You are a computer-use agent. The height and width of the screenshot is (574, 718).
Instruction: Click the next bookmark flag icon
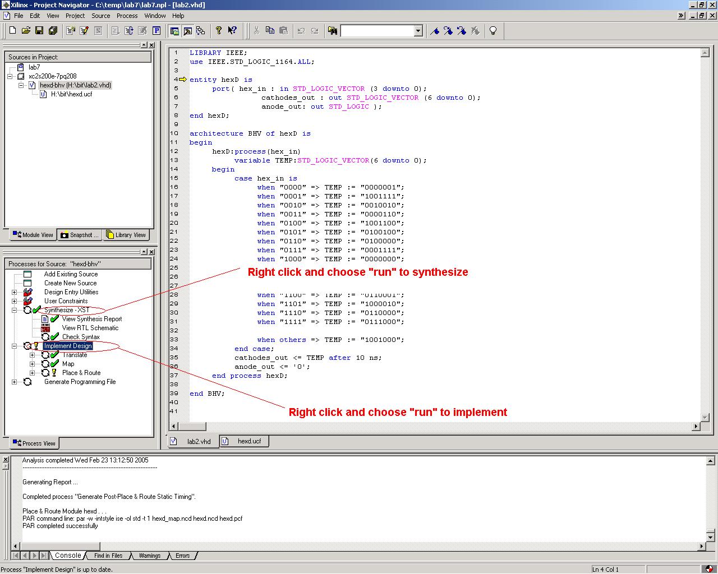448,31
